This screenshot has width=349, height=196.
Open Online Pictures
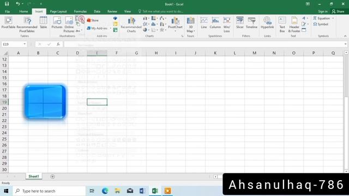pos(69,24)
